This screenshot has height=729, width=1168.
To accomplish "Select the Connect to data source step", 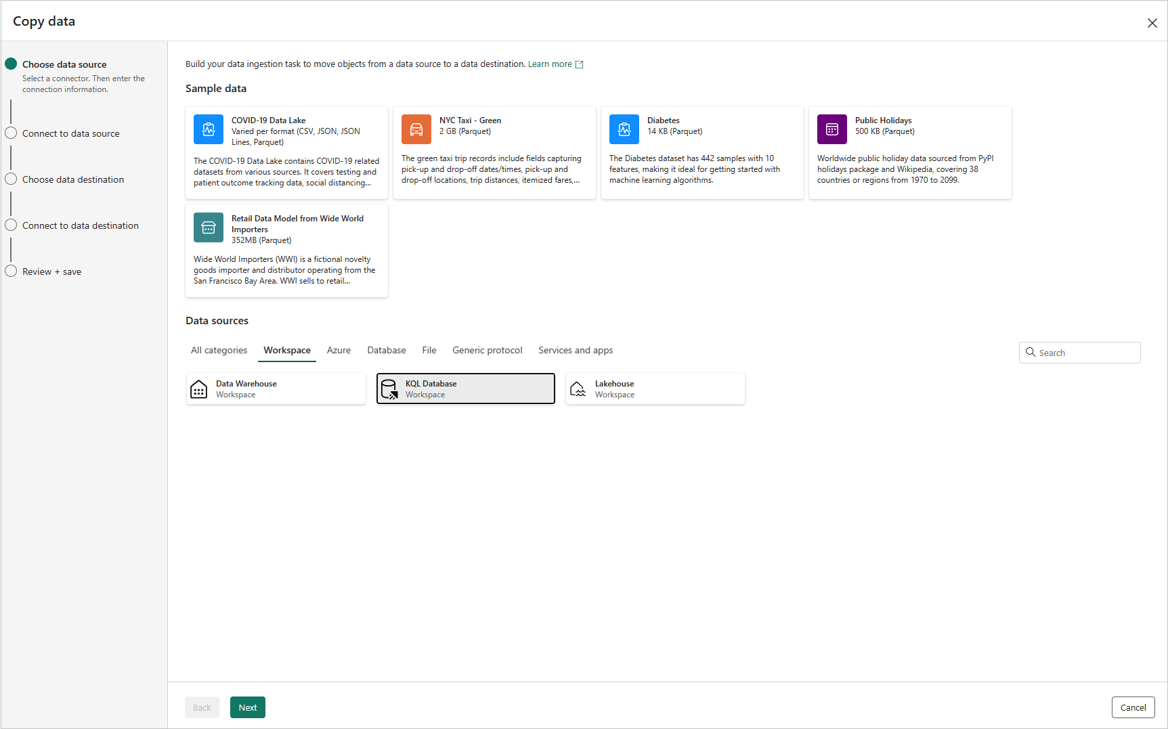I will [x=70, y=133].
